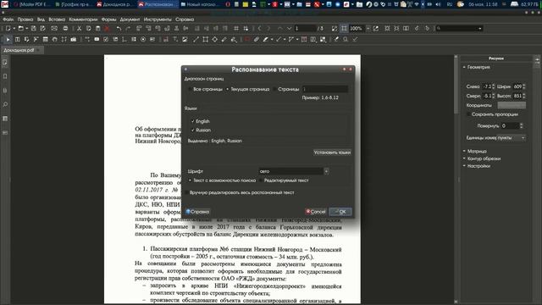Click the document vertical scrollbar
The width and height of the screenshot is (542, 305).
click(456, 180)
